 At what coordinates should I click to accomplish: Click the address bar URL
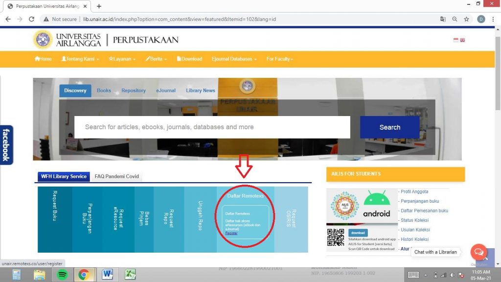[180, 19]
